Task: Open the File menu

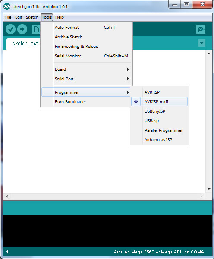Action: pos(8,17)
